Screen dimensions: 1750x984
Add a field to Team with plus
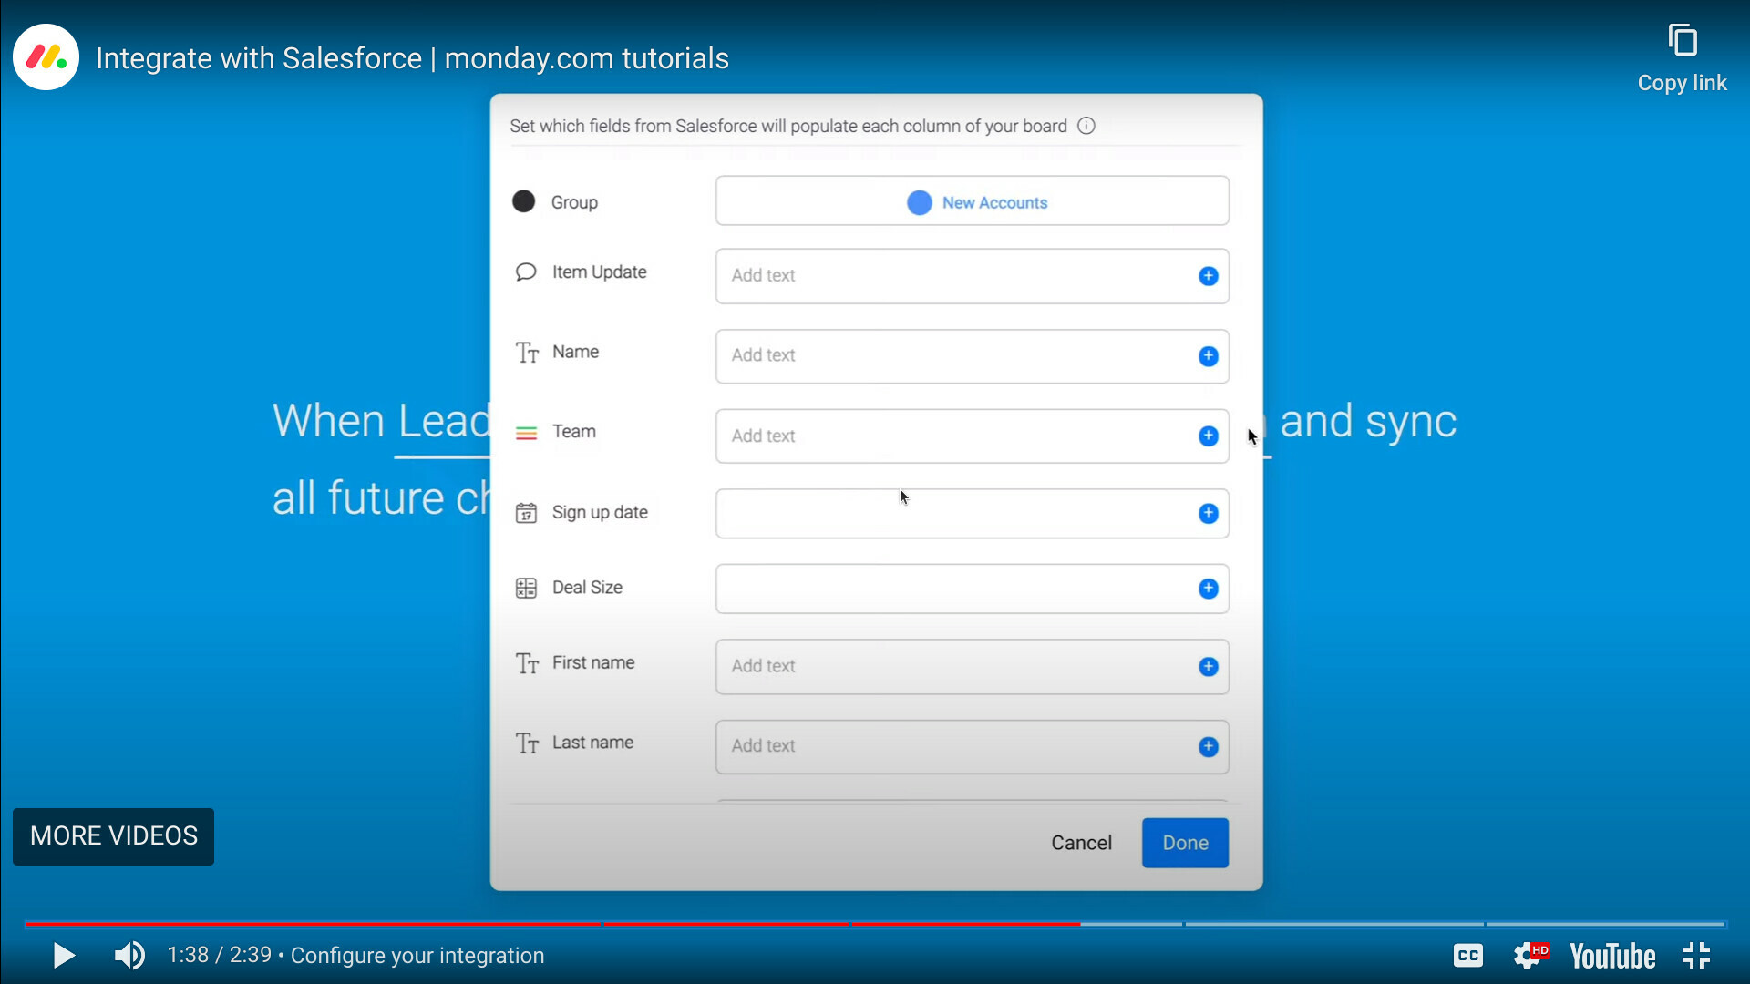[x=1208, y=436]
